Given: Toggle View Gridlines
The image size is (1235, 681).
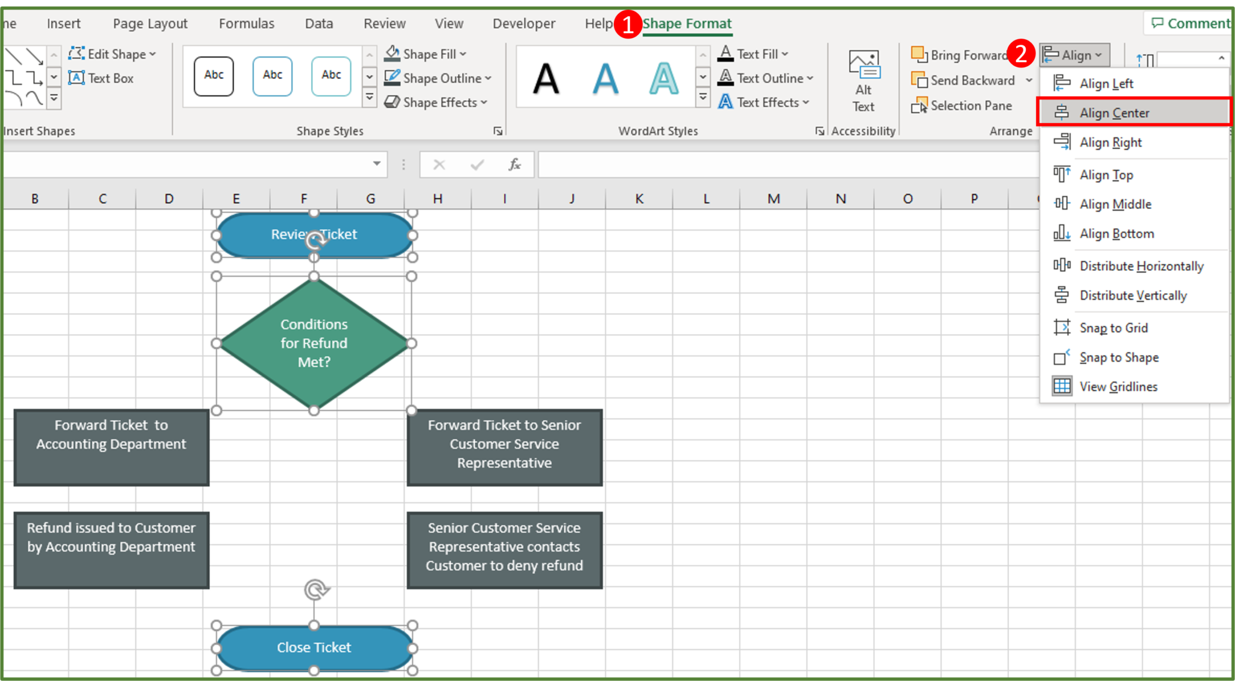Looking at the screenshot, I should [1119, 386].
